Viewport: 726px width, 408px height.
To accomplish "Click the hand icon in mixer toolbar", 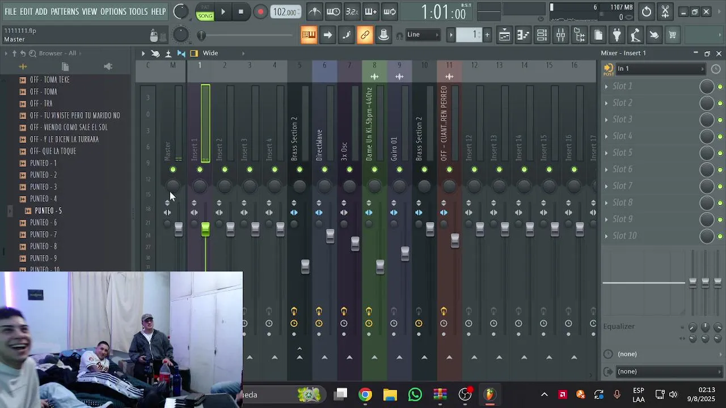I will (155, 53).
